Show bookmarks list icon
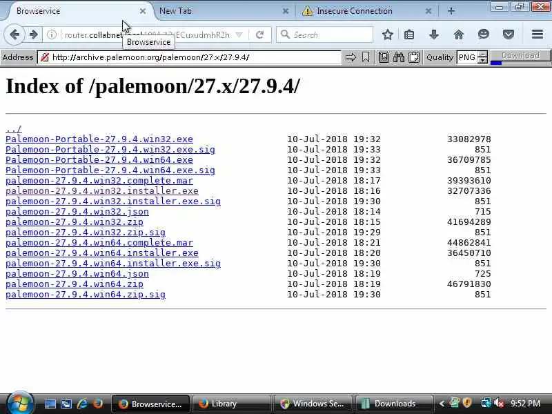552x414 pixels. point(409,34)
